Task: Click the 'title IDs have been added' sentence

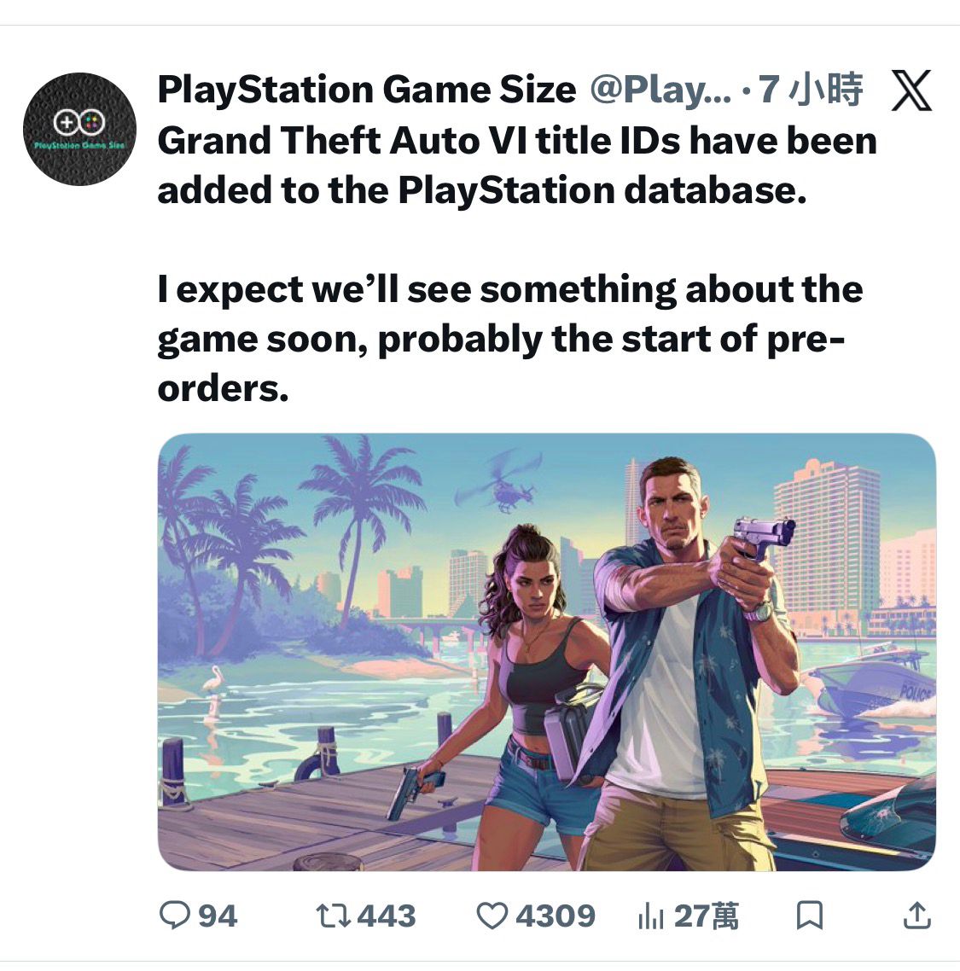Action: (516, 165)
